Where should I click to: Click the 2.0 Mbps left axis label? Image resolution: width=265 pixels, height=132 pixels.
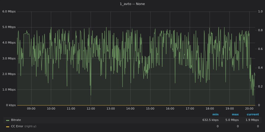click(x=9, y=74)
